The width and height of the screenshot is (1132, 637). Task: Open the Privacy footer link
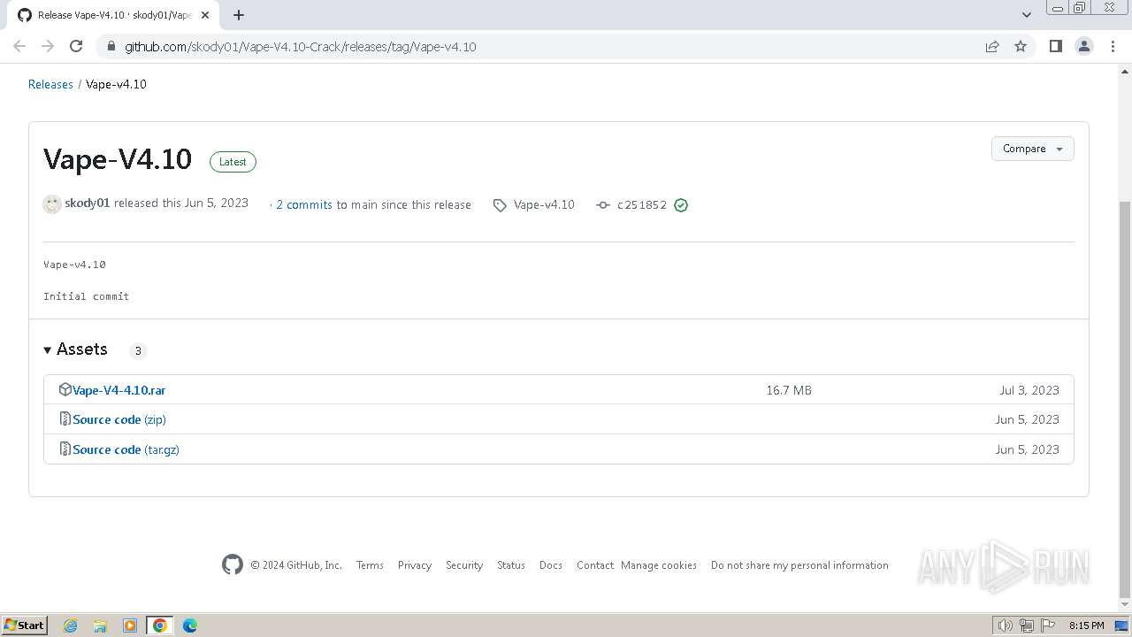point(415,565)
